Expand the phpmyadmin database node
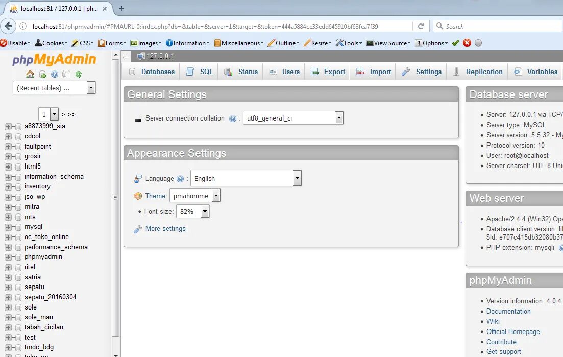563x357 pixels. coord(8,257)
